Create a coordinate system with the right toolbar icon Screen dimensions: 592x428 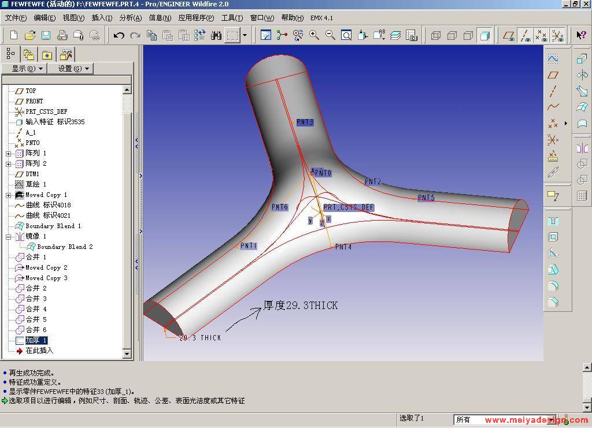pos(553,140)
